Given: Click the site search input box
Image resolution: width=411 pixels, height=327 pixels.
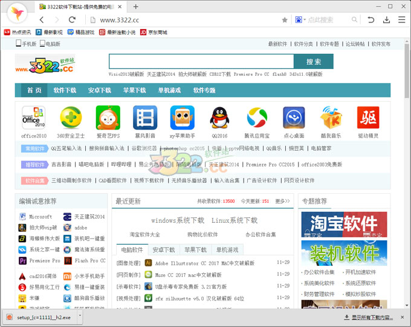Looking at the screenshot, I should click(201, 61).
